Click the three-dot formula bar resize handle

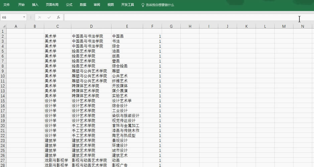31,17
